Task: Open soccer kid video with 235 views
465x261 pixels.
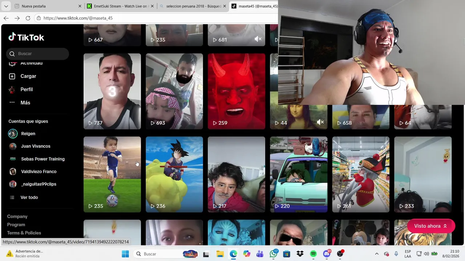Action: (x=112, y=174)
